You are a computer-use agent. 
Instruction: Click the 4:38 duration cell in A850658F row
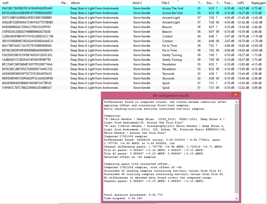click(x=212, y=74)
